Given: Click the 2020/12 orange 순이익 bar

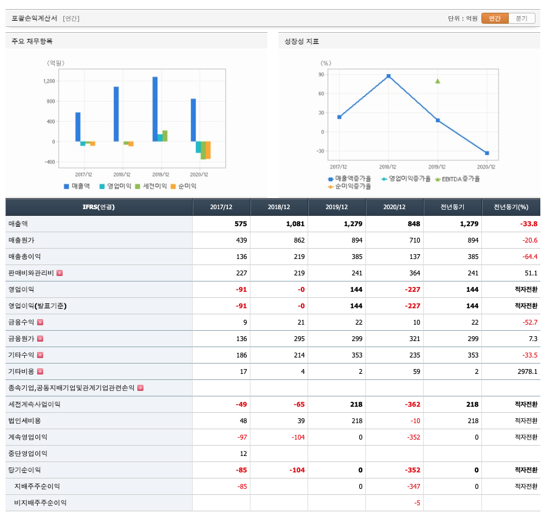Looking at the screenshot, I should point(208,150).
